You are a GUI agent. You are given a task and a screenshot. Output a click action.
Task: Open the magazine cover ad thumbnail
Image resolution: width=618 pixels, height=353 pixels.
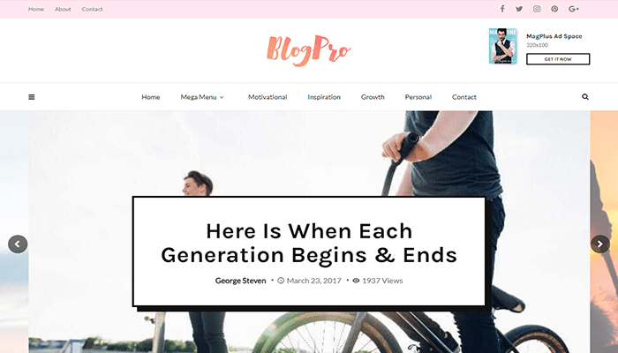click(502, 46)
